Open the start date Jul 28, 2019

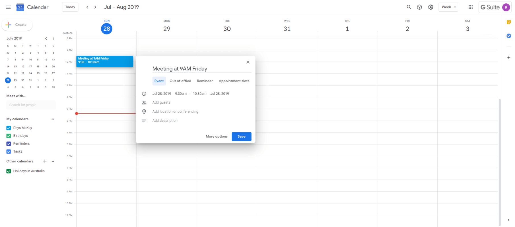[x=162, y=94]
